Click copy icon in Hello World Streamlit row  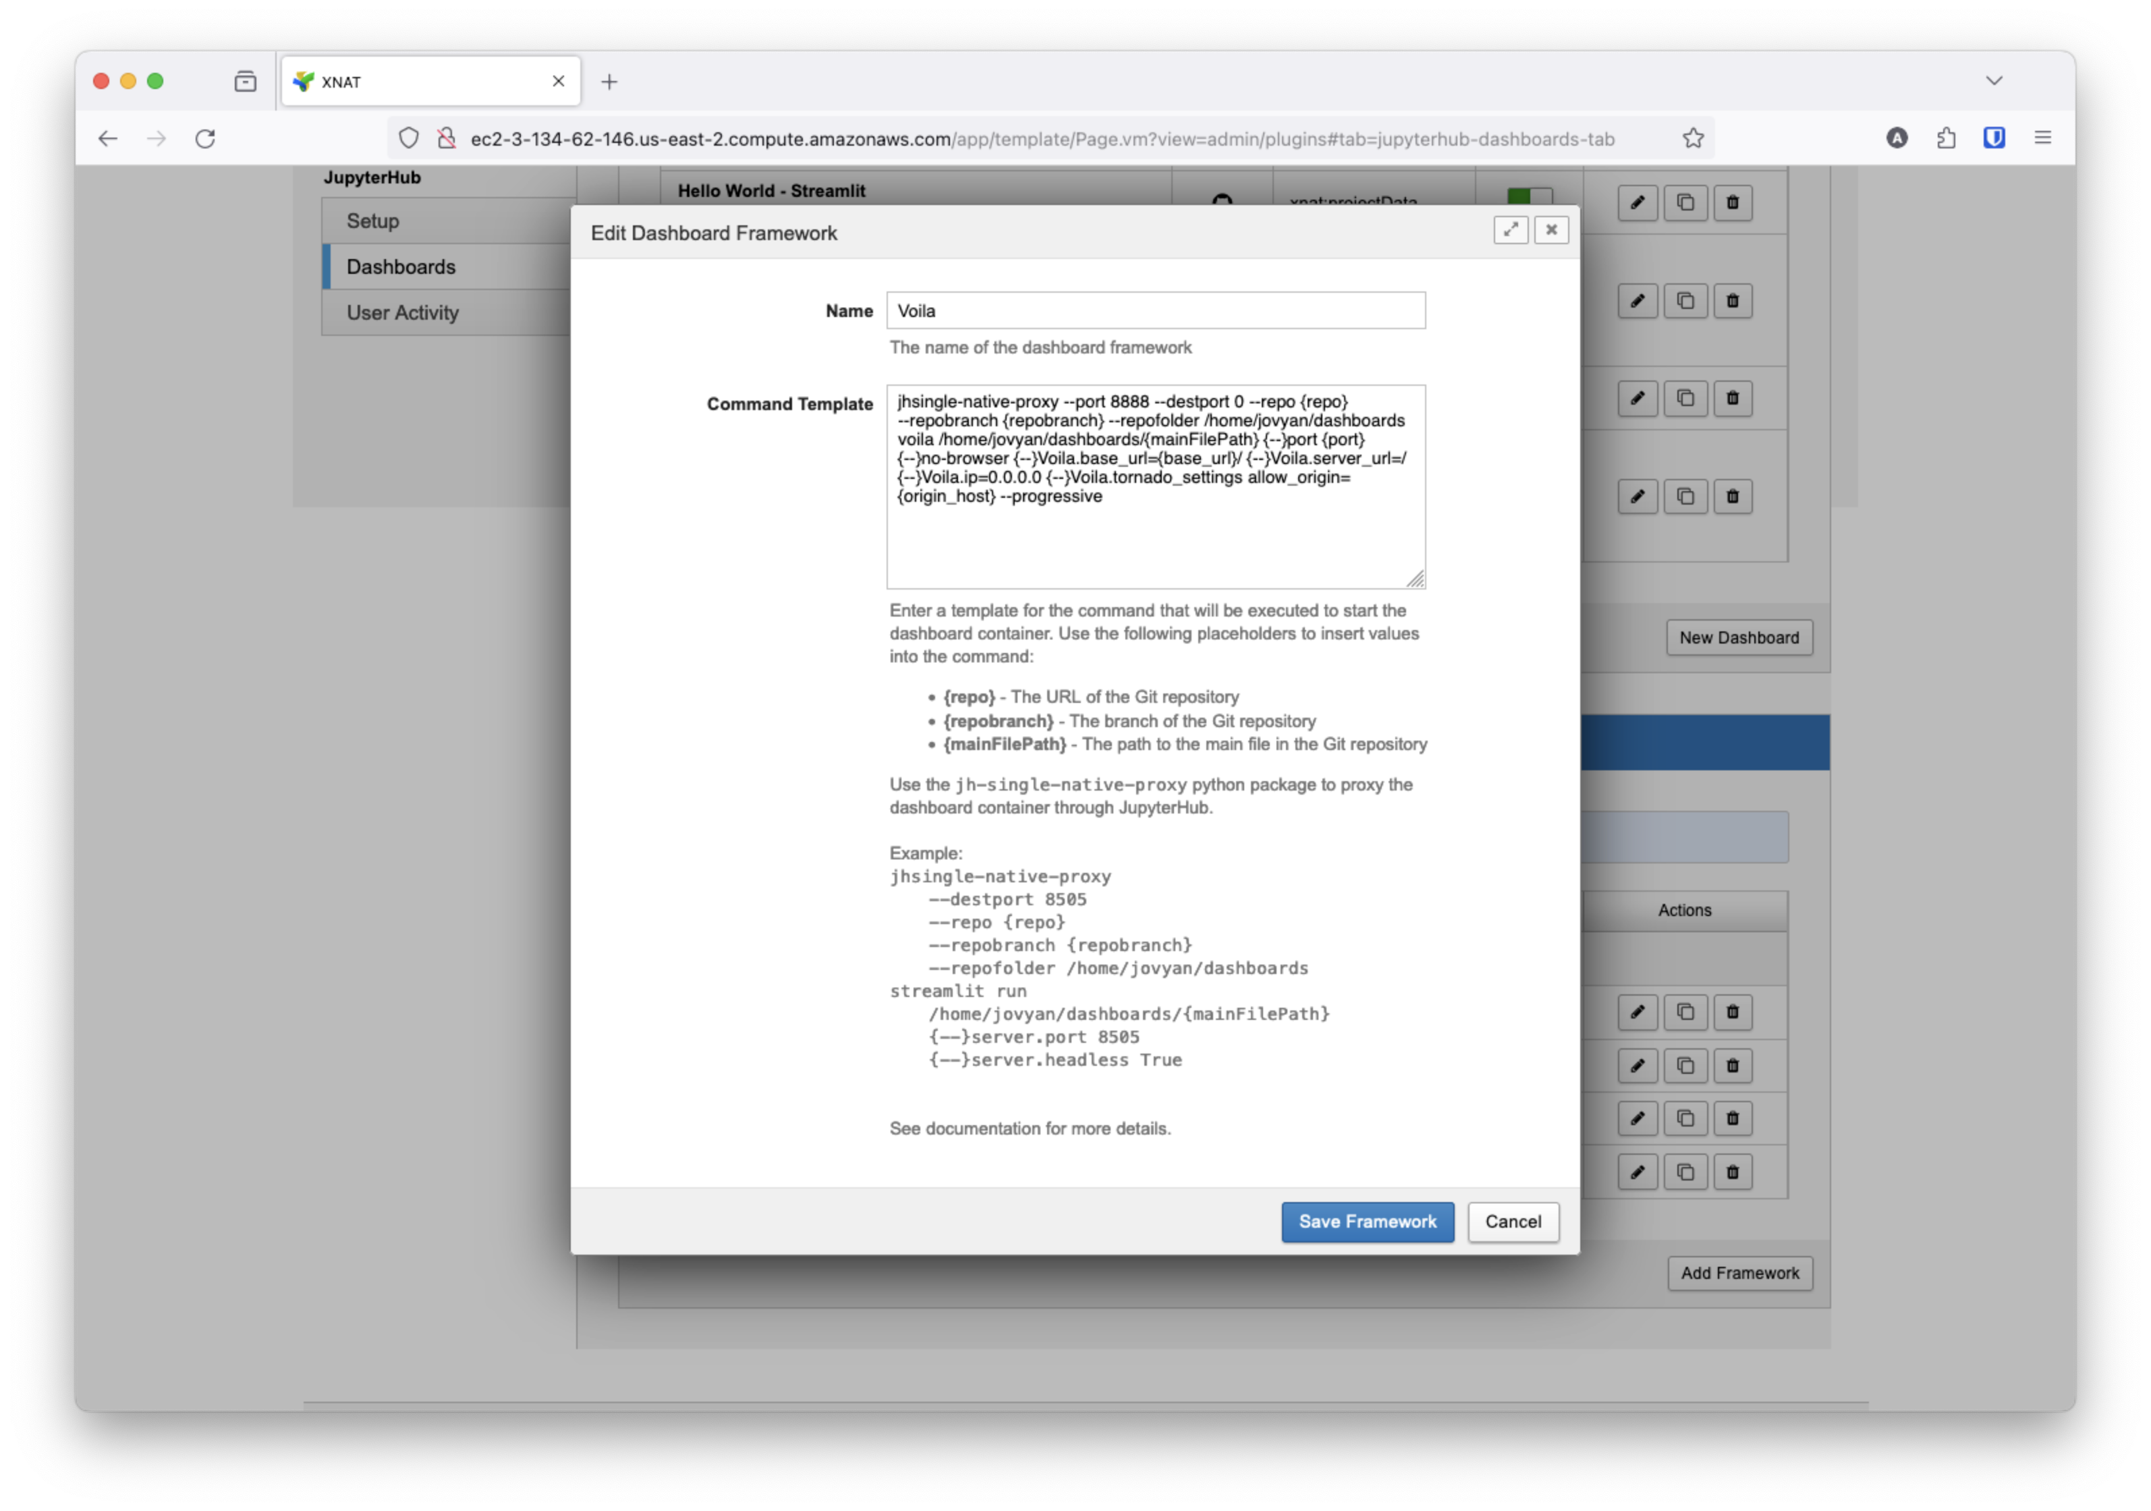point(1685,202)
